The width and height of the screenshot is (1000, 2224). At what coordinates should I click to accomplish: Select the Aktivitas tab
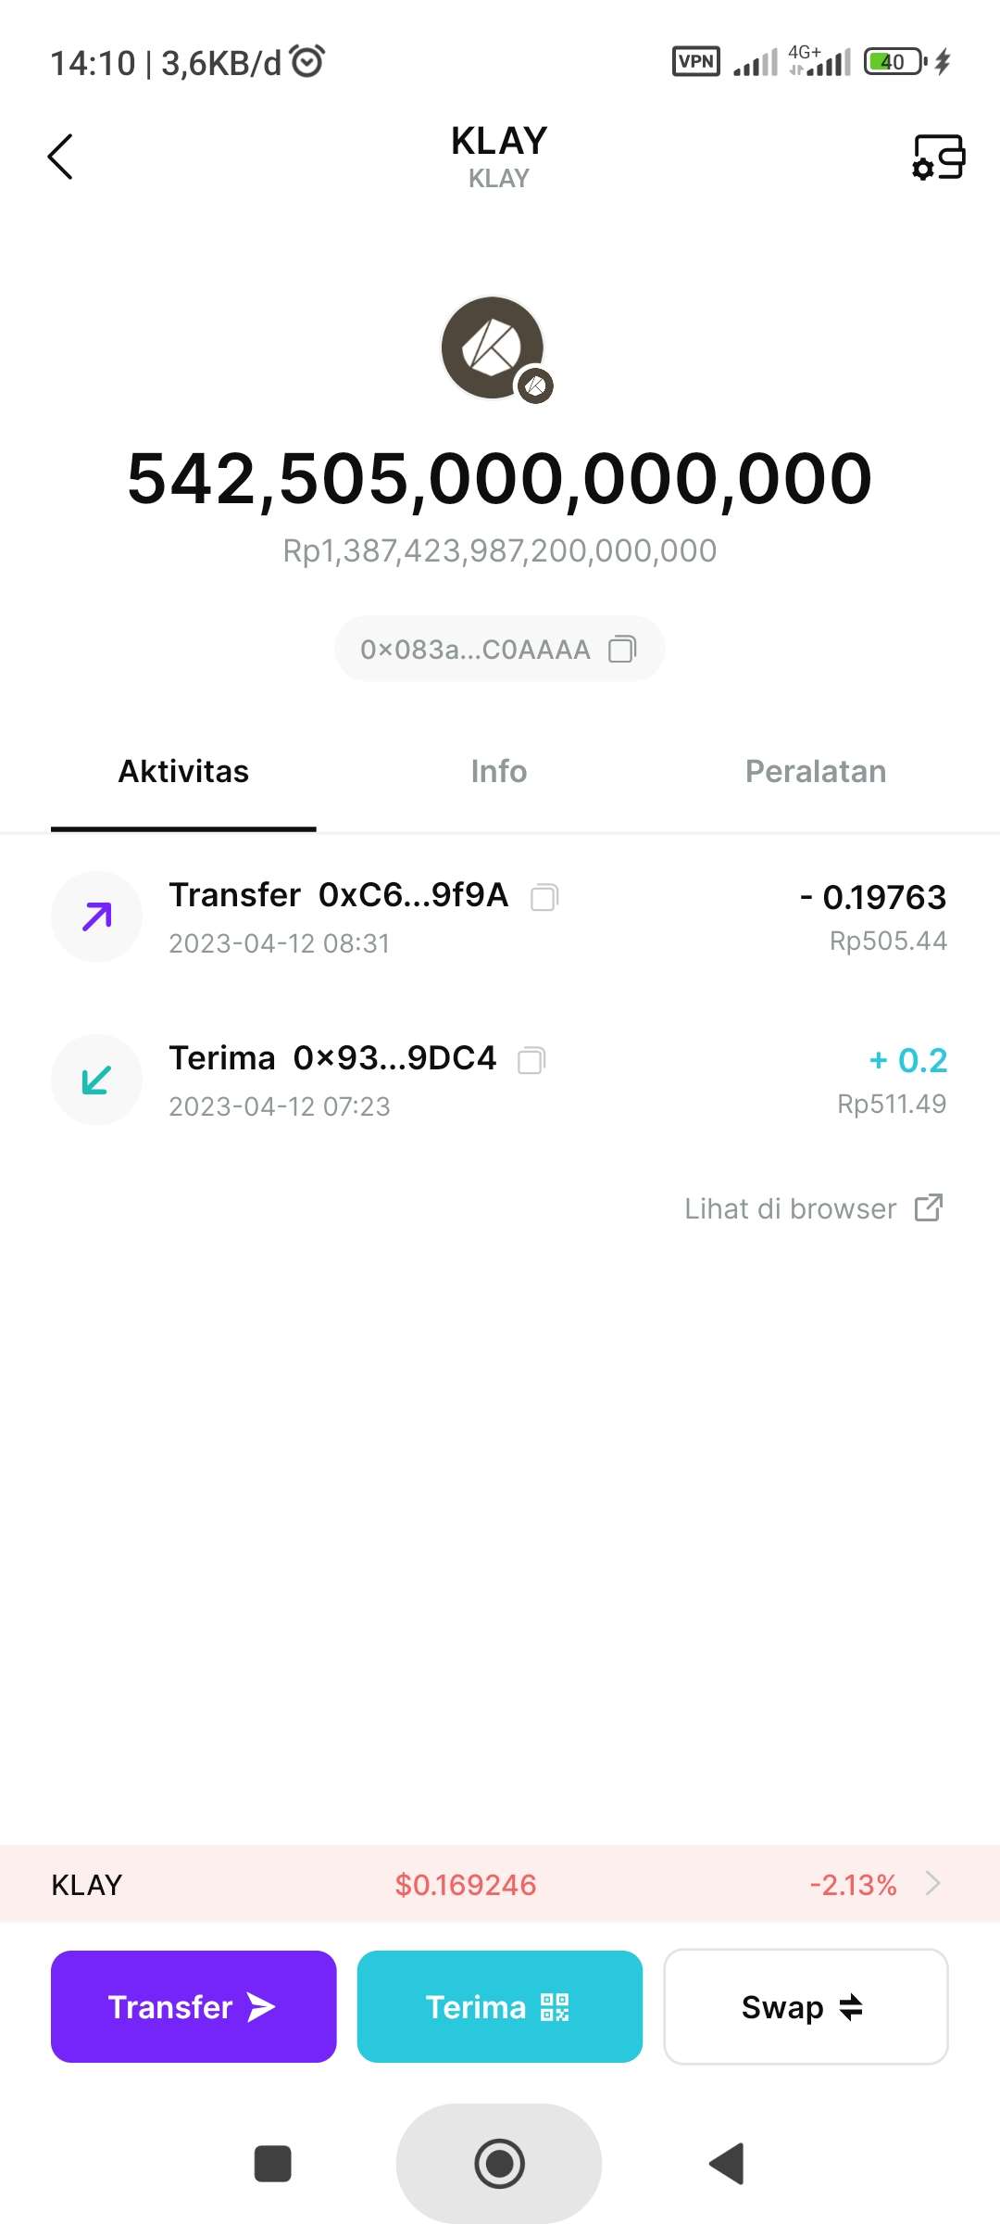point(183,771)
